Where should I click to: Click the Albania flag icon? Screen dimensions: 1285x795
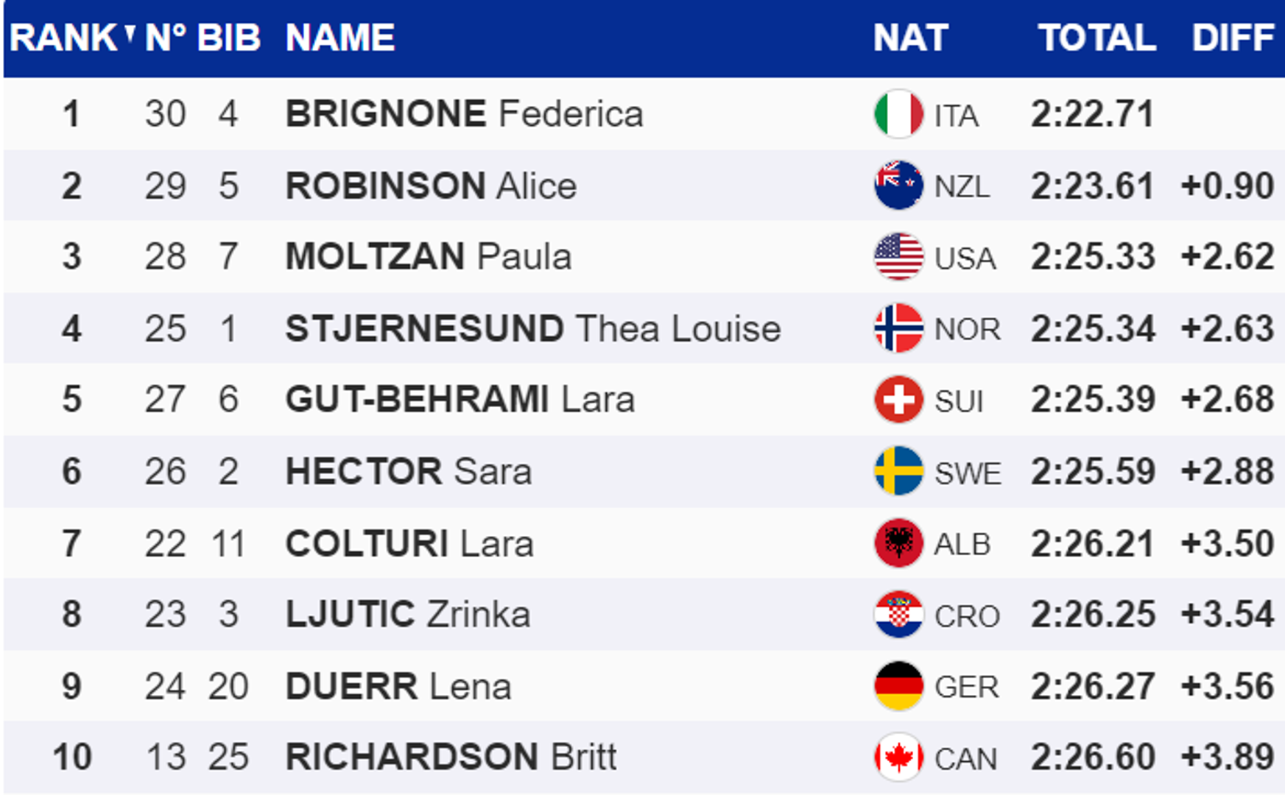click(898, 543)
